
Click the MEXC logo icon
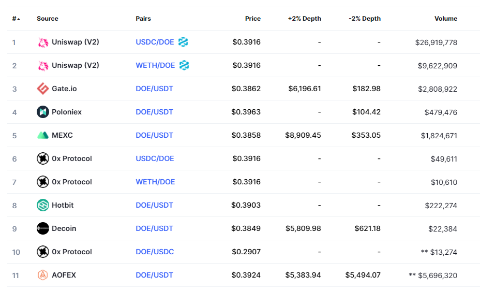coord(43,135)
